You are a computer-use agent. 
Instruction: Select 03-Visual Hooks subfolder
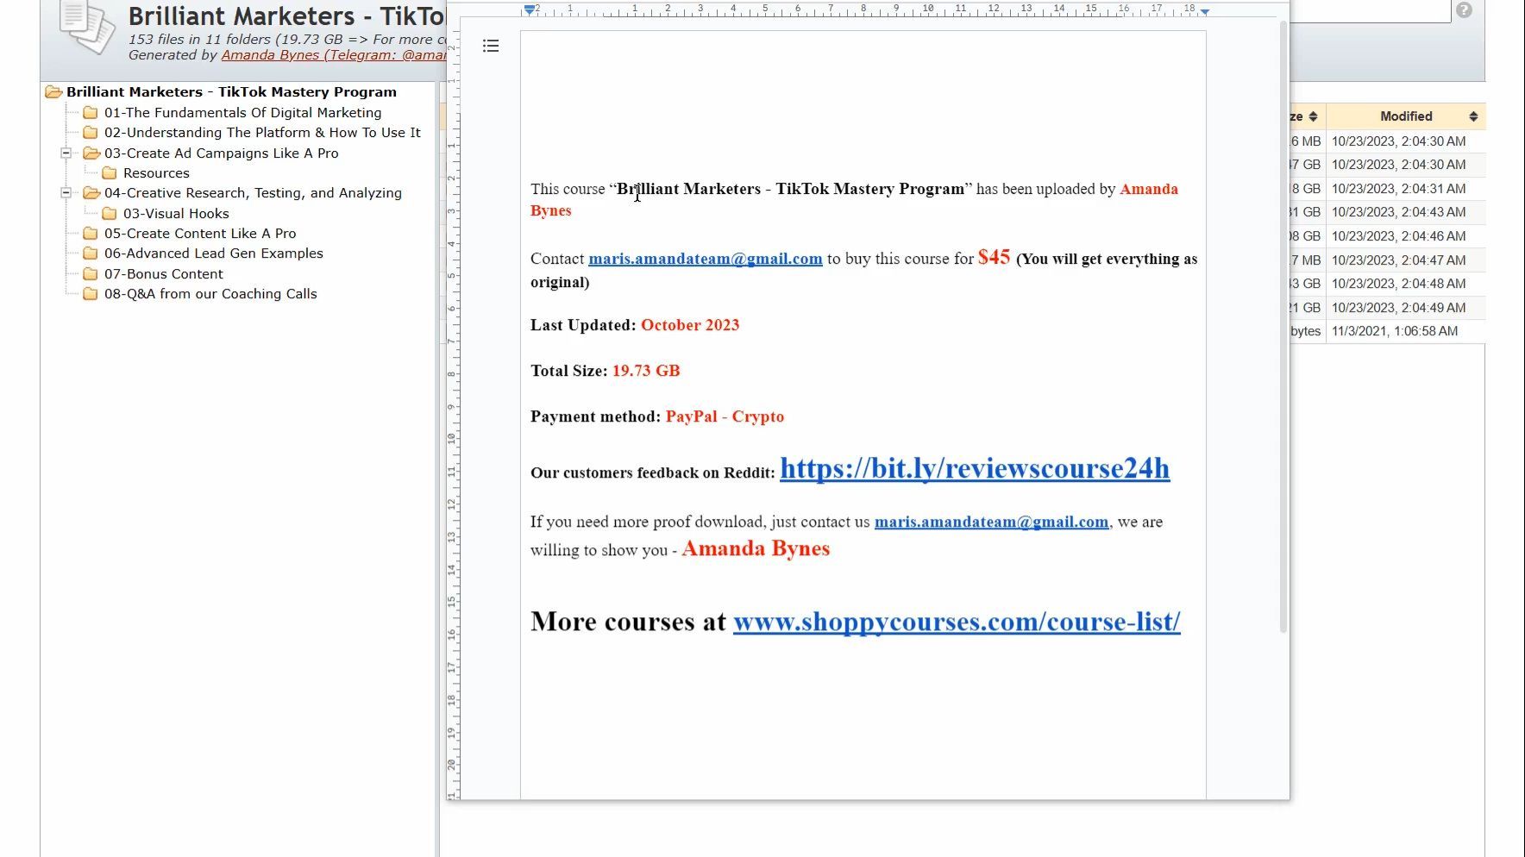click(x=176, y=213)
